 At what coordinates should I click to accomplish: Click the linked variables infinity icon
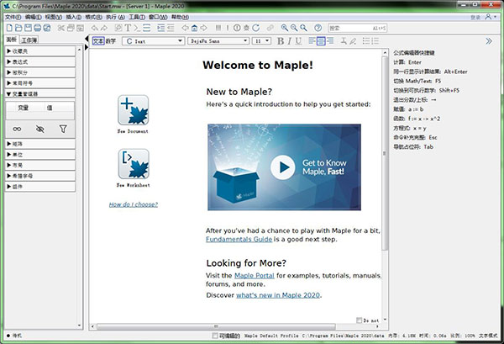17,129
